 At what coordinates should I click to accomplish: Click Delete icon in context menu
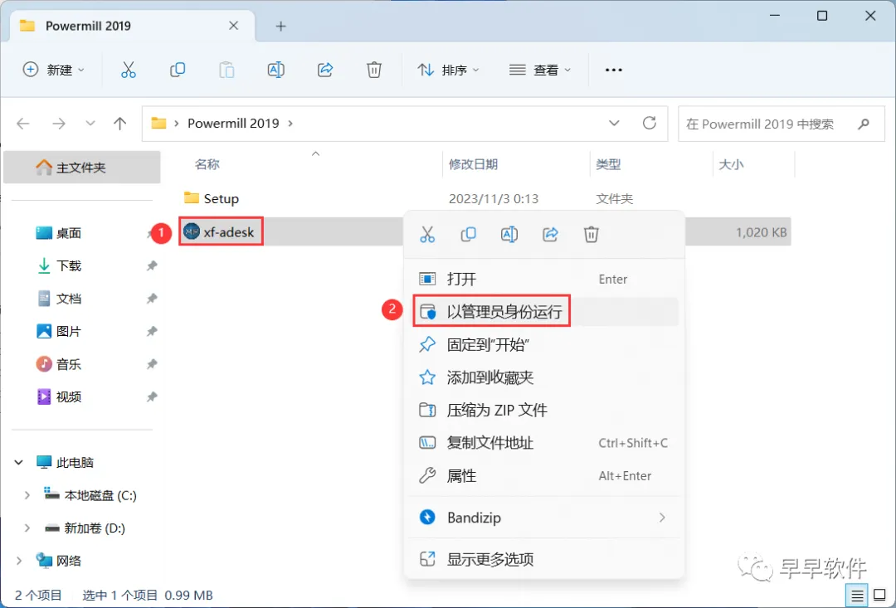point(592,234)
